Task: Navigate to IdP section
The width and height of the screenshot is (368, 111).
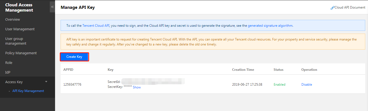Action: 8,72
